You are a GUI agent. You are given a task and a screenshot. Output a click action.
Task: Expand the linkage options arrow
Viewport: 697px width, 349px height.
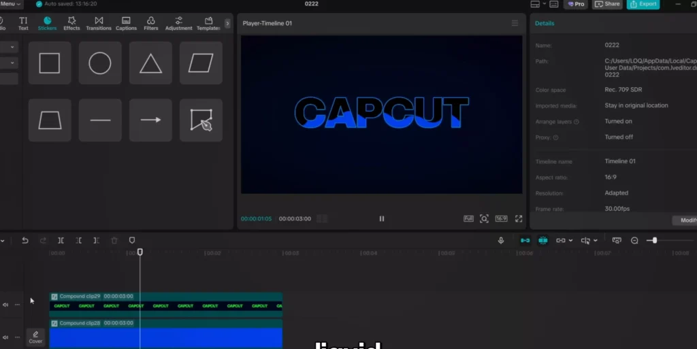tap(571, 241)
